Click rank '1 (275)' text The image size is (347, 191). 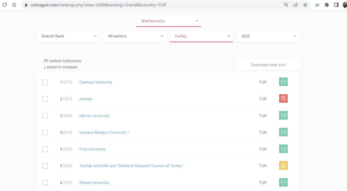66,82
